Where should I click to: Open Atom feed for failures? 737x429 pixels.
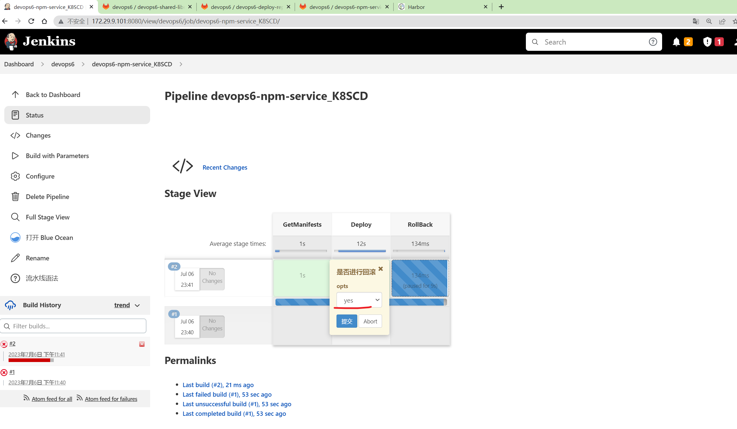point(111,399)
